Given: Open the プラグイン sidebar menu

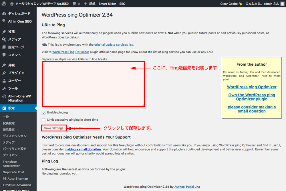Looking at the screenshot, I should click(16, 73).
